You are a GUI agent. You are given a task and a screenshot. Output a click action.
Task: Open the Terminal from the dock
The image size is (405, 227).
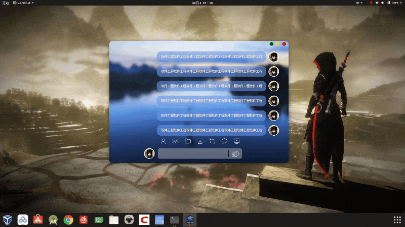[175, 220]
